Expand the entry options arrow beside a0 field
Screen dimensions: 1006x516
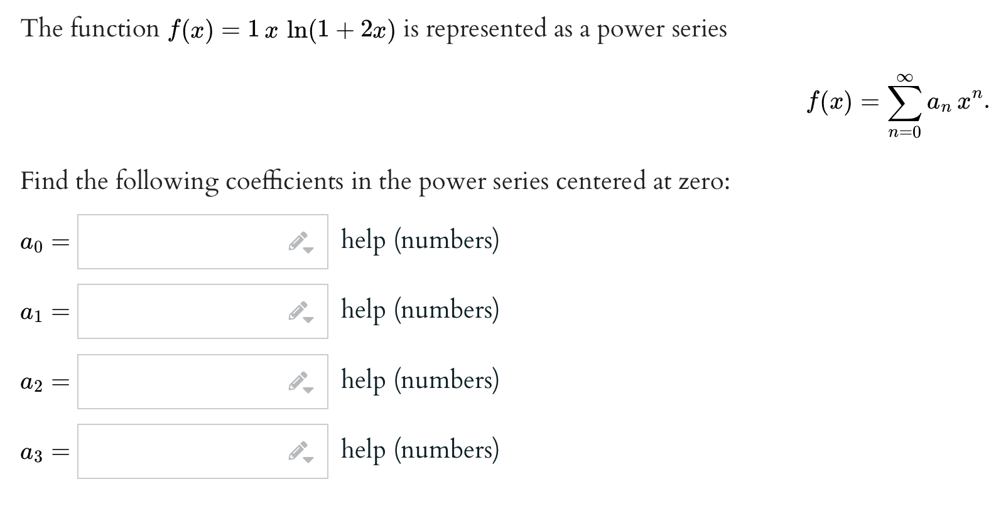309,249
